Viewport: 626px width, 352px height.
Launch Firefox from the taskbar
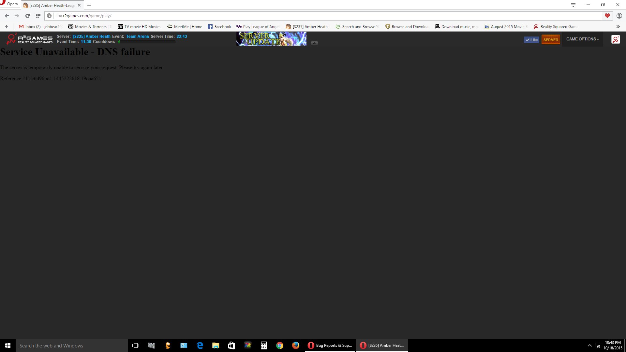click(296, 345)
